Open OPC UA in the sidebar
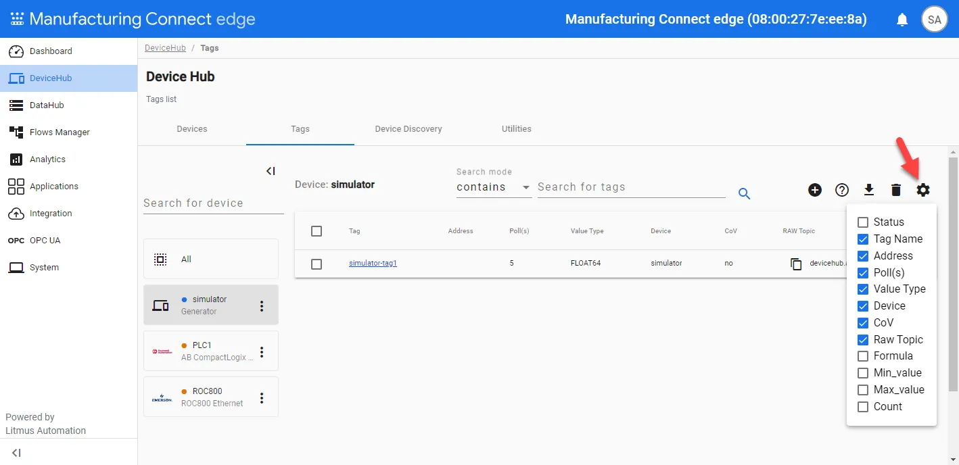Viewport: 959px width, 465px height. [x=68, y=241]
